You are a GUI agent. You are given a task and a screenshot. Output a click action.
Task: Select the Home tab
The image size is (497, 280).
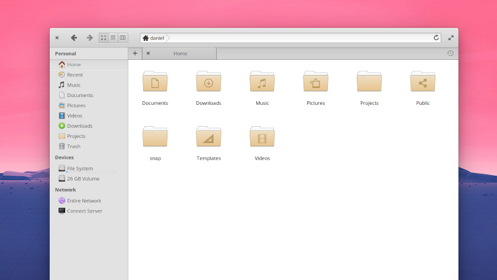(180, 54)
